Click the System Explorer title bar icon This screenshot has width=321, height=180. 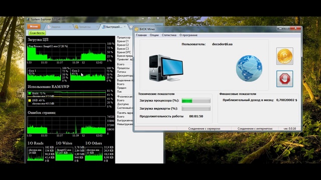[28, 19]
